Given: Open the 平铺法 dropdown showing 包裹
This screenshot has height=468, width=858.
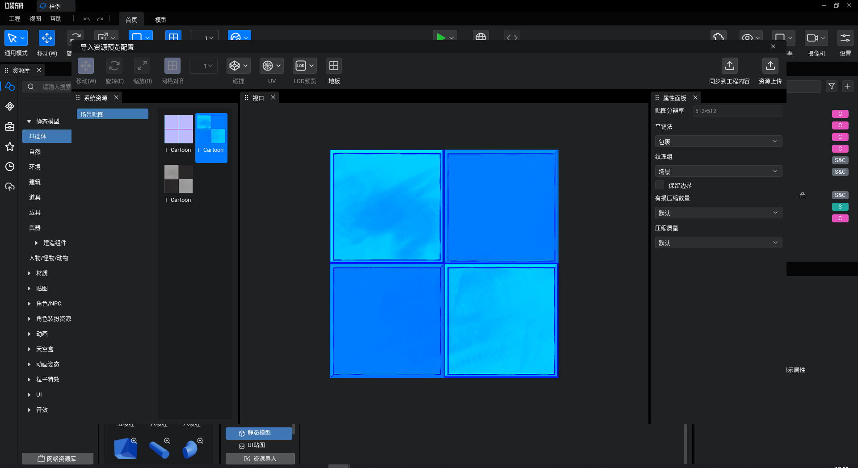Looking at the screenshot, I should [x=719, y=142].
